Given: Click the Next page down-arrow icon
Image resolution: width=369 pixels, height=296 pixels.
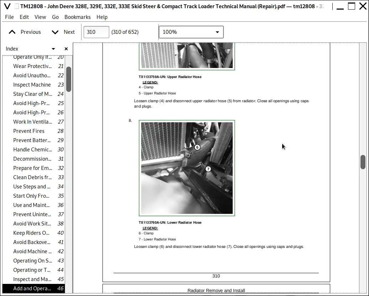Looking at the screenshot, I should 55,32.
